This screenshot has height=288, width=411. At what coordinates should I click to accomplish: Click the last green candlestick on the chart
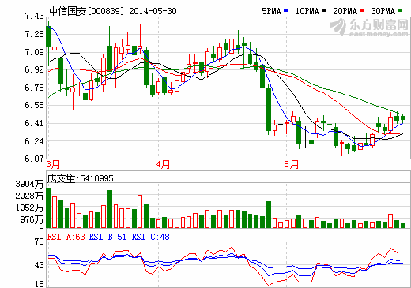coord(403,118)
